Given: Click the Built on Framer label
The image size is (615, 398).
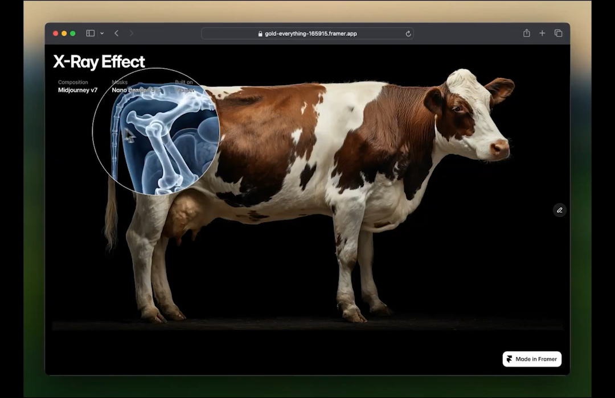Looking at the screenshot, I should pyautogui.click(x=184, y=89).
